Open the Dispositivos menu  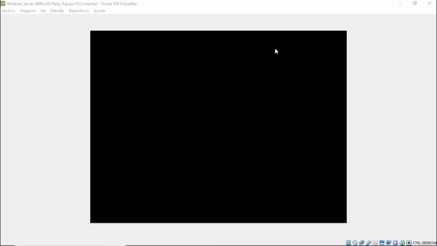(x=79, y=11)
